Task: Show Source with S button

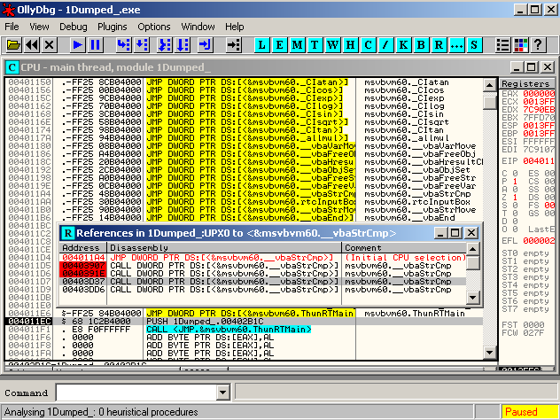Action: [x=474, y=45]
